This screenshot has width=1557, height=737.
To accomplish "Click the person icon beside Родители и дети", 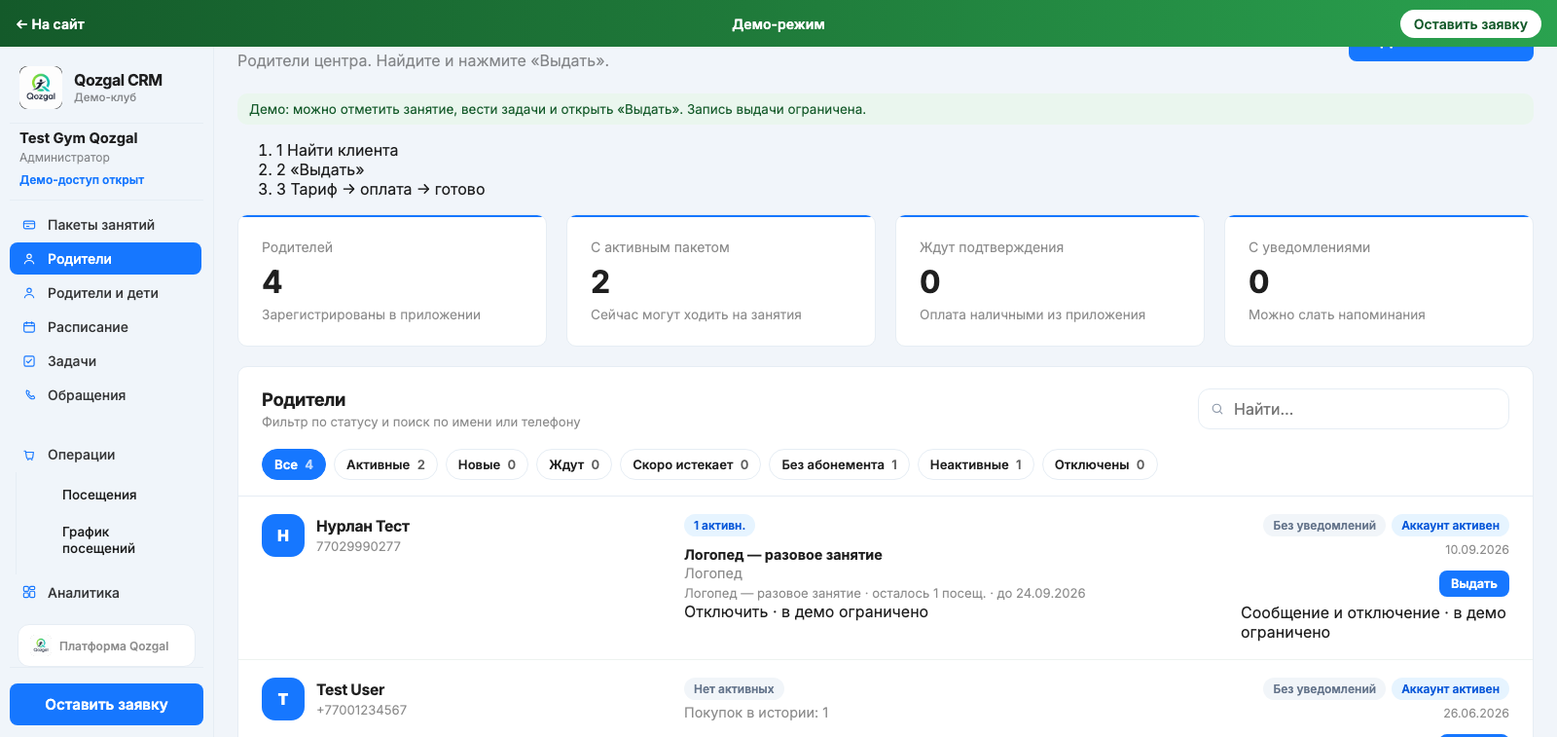I will [x=29, y=293].
